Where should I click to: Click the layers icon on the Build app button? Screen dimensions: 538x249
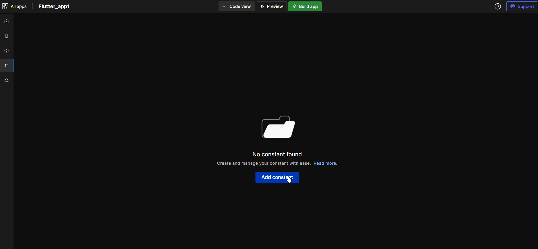pyautogui.click(x=294, y=6)
